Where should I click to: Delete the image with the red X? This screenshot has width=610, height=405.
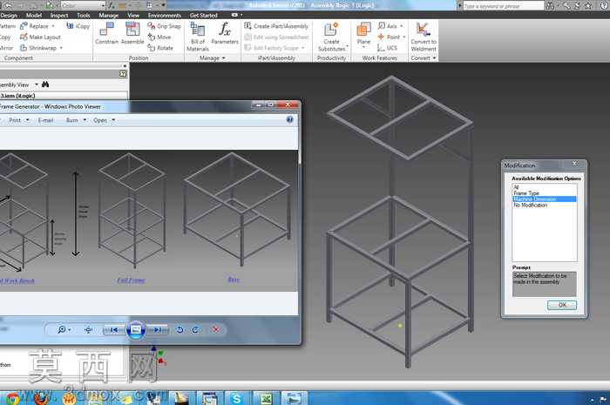pyautogui.click(x=216, y=329)
